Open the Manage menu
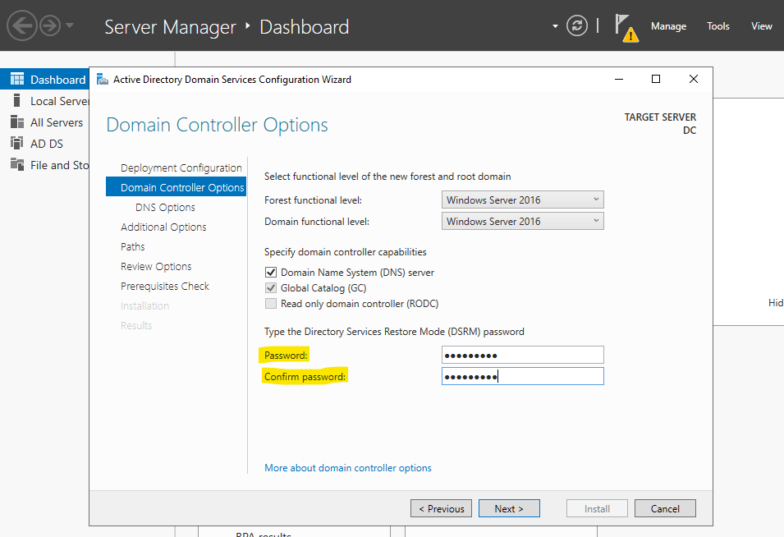The image size is (784, 537). click(668, 26)
